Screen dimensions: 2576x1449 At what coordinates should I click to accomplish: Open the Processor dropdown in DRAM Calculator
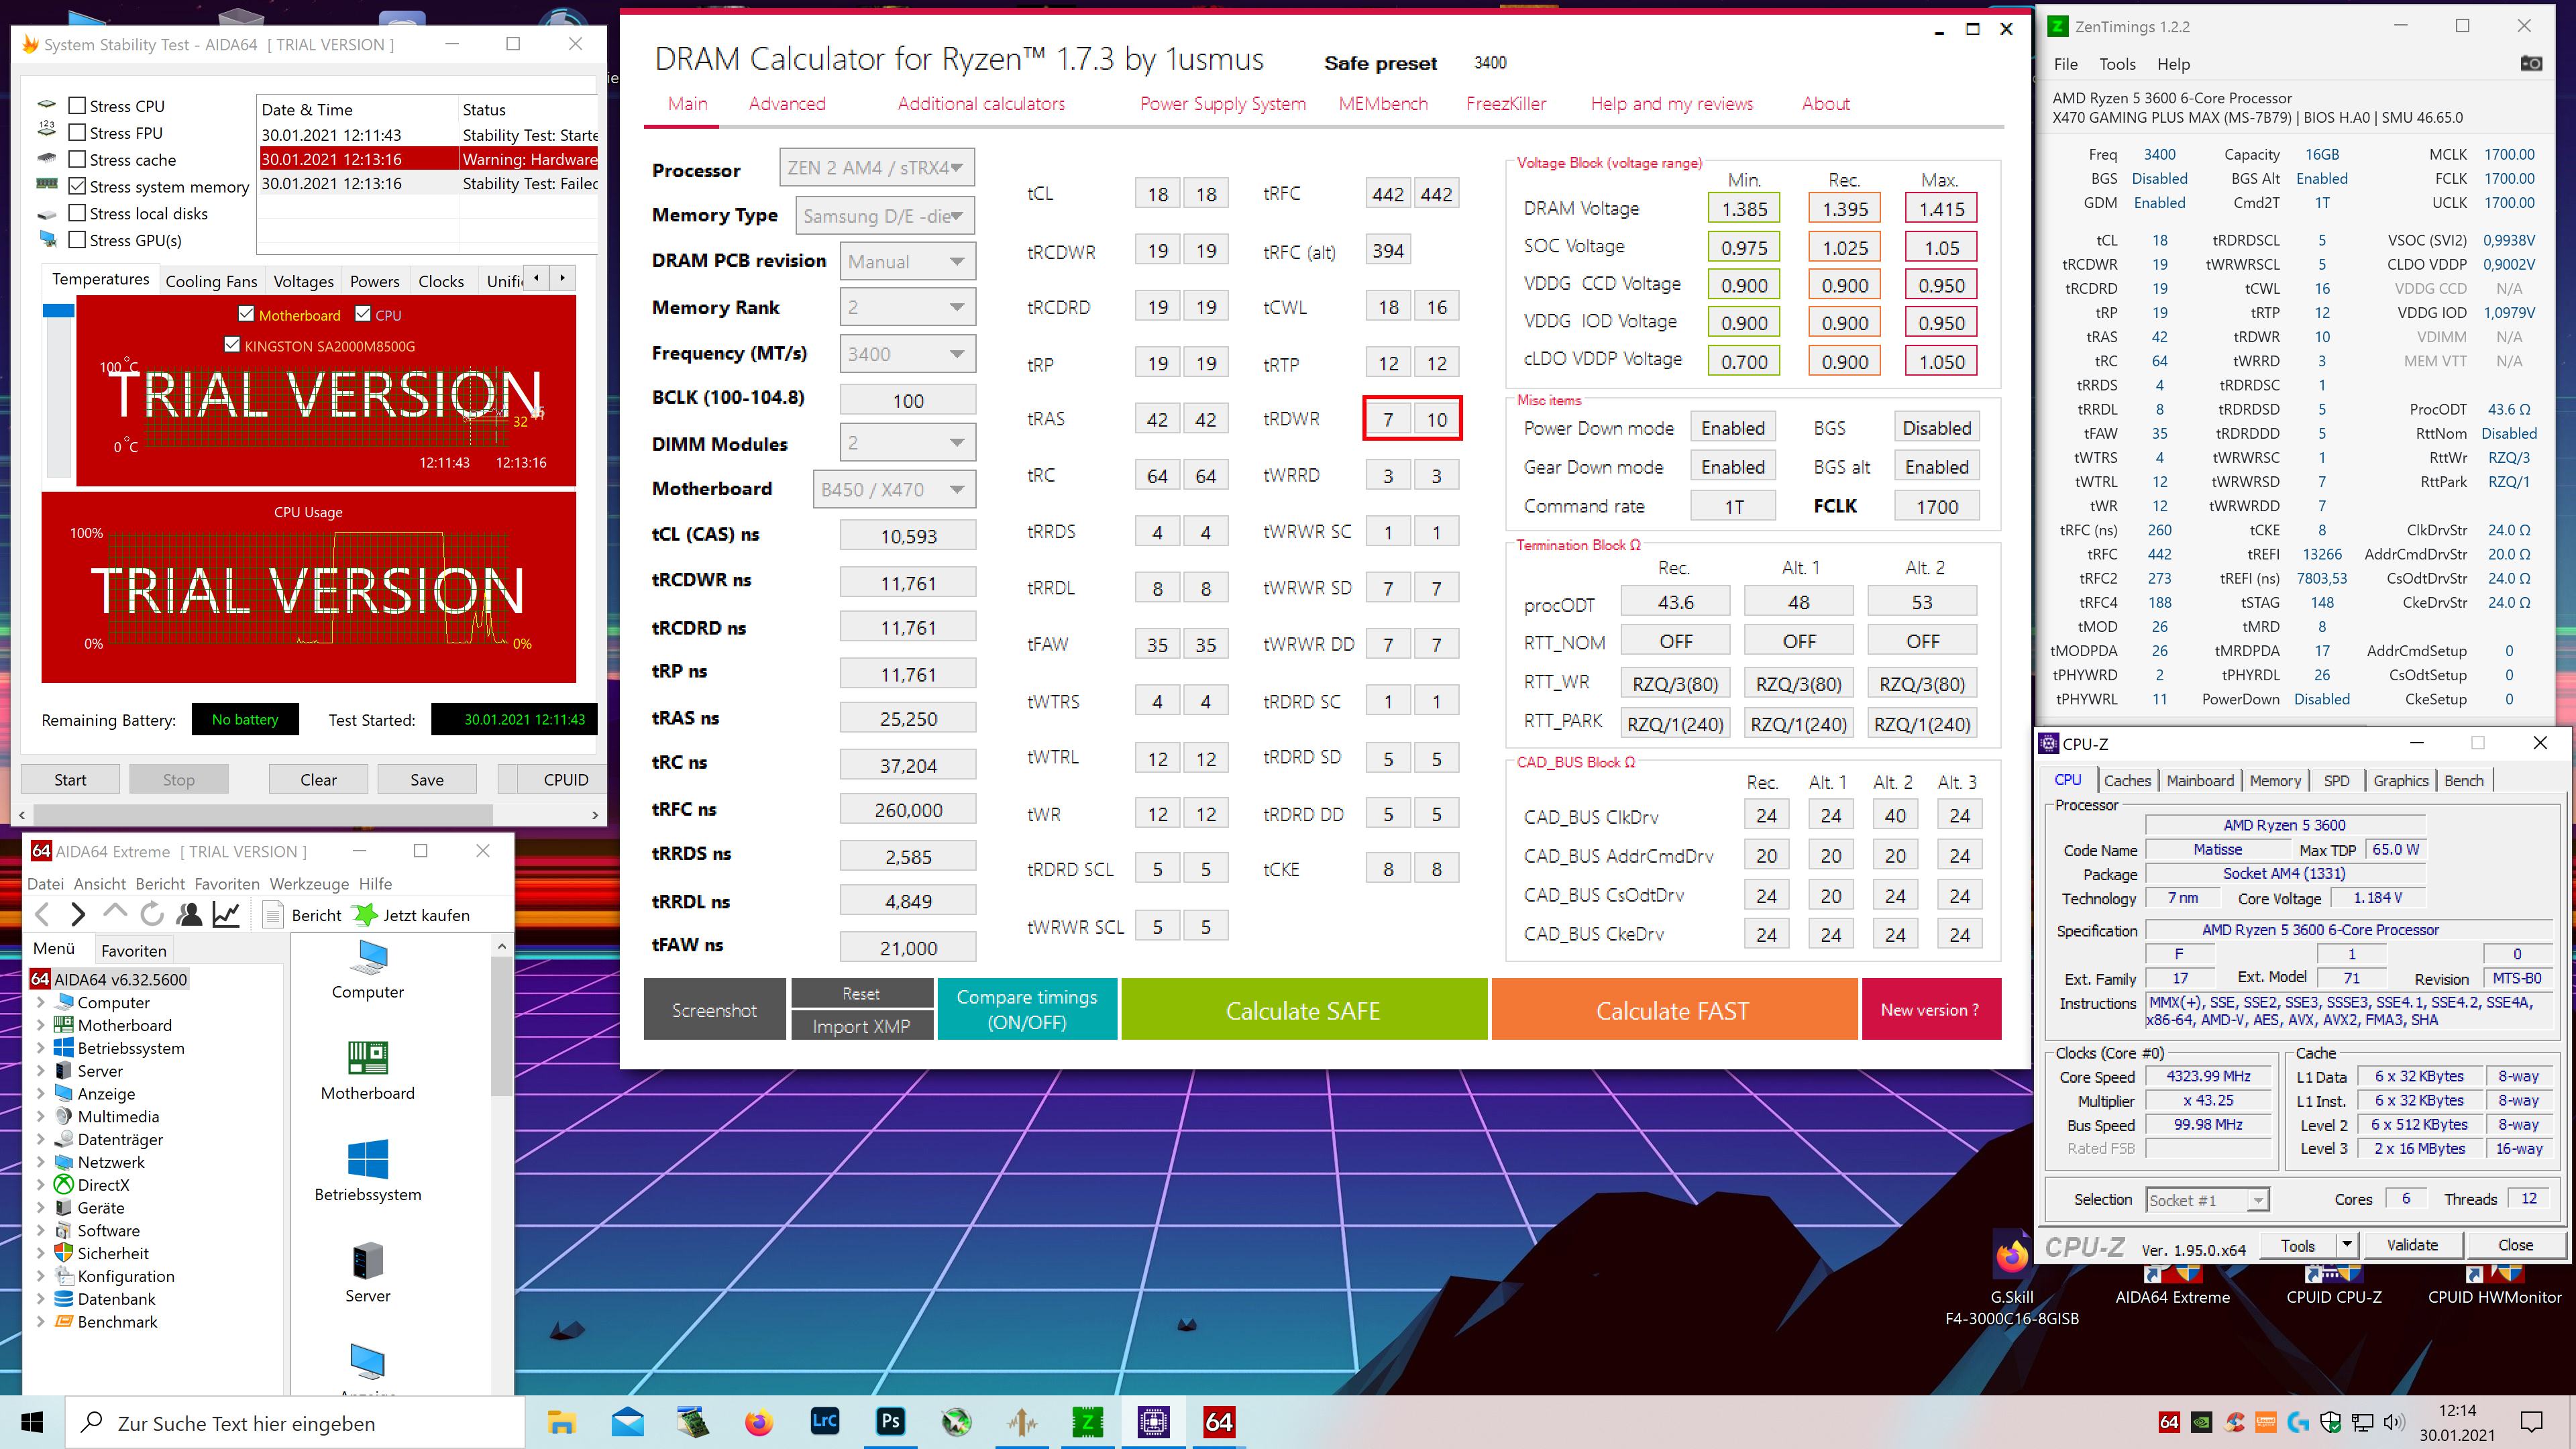[876, 168]
